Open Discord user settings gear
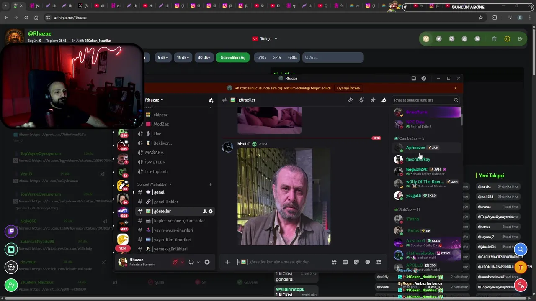This screenshot has width=536, height=301. (207, 262)
